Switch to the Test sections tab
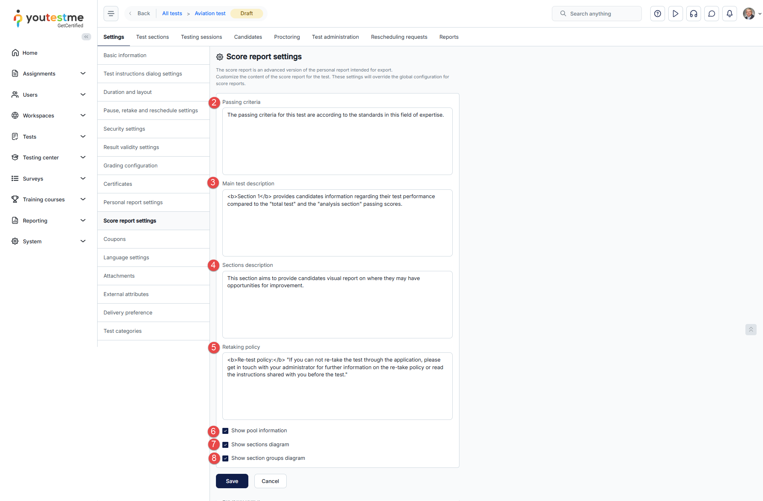 click(x=152, y=37)
